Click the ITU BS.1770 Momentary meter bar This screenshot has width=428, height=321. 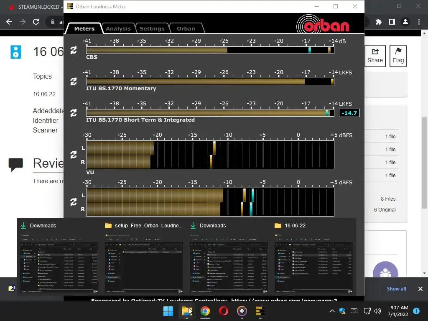[210, 82]
